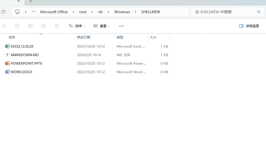The width and height of the screenshot is (266, 162).
Task: Click the Copy icon in toolbar
Action: click(x=4, y=26)
